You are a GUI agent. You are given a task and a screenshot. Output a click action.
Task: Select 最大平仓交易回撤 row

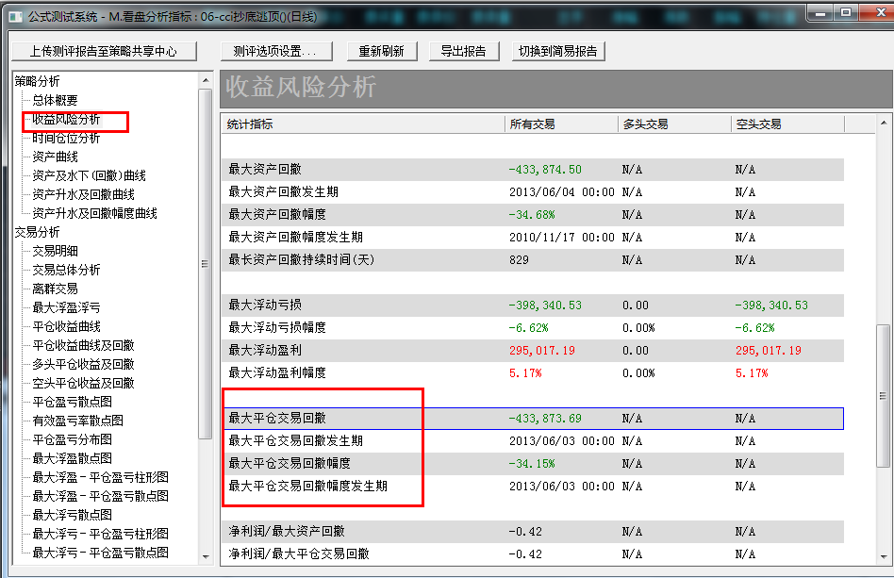[533, 419]
